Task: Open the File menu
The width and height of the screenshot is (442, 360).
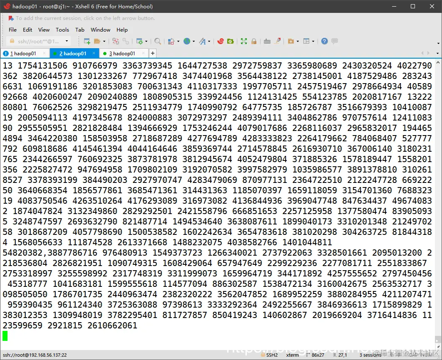Action: coord(12,30)
